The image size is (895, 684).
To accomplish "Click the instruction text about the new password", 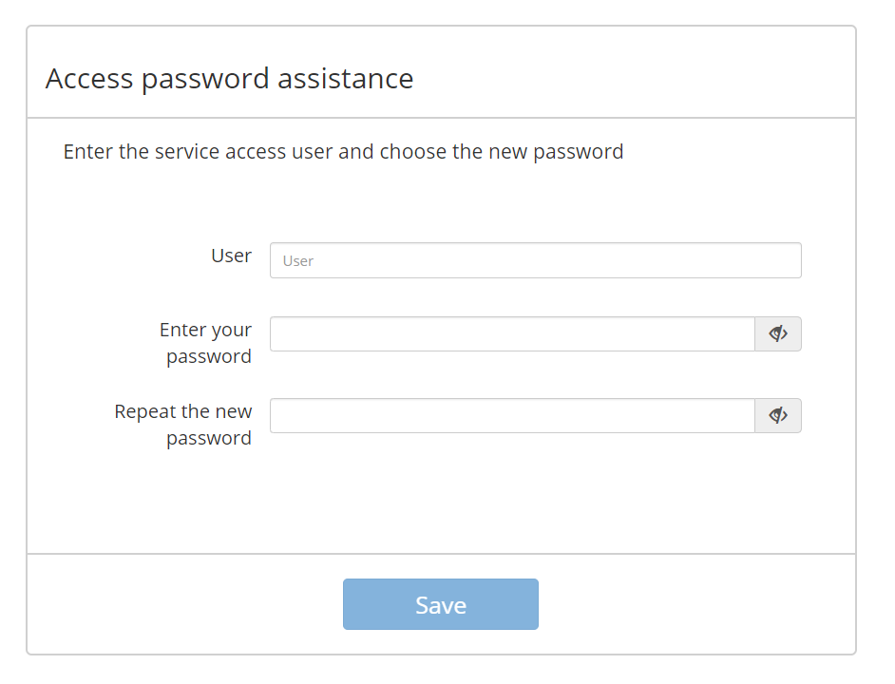I will tap(343, 152).
